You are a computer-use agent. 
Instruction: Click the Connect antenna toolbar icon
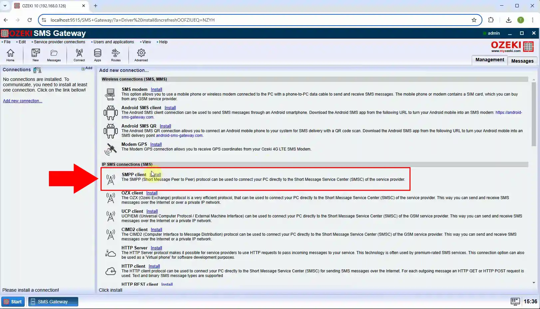coord(79,55)
